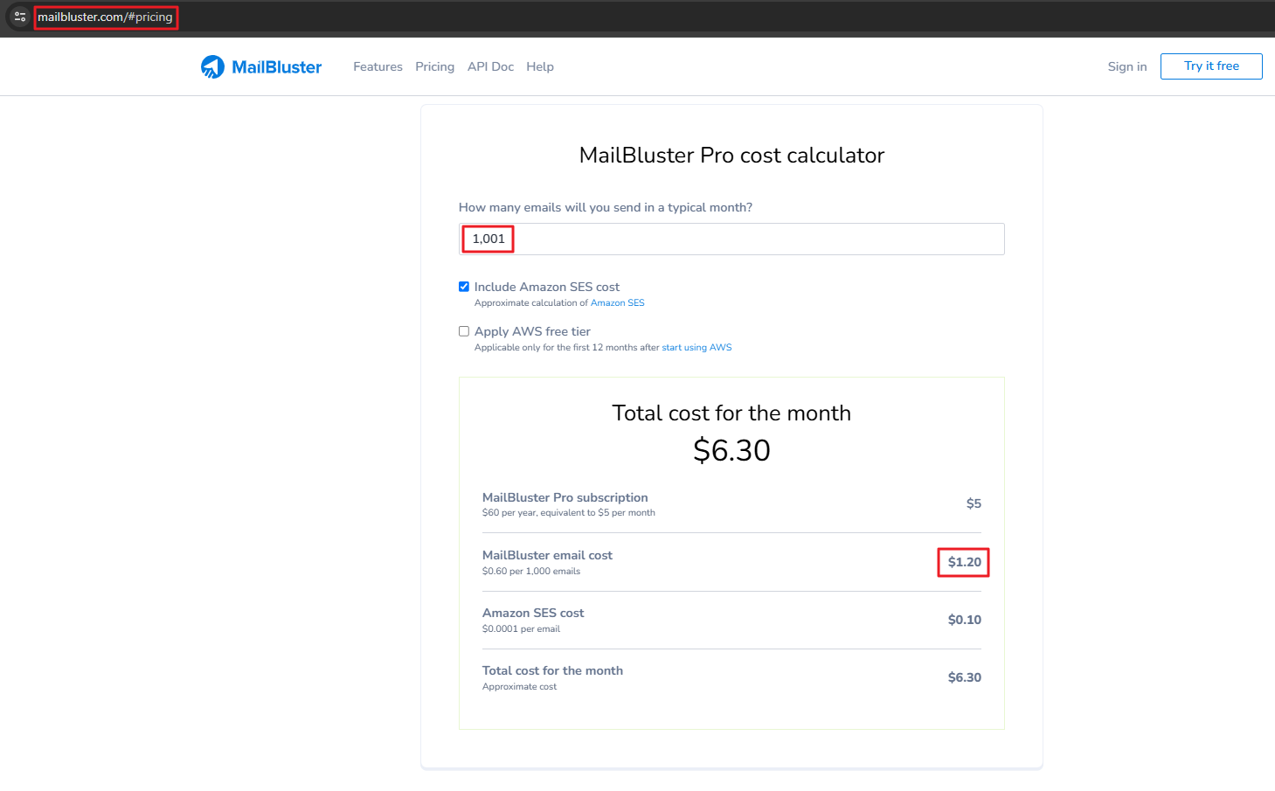Open the Amazon SES link

tap(617, 303)
